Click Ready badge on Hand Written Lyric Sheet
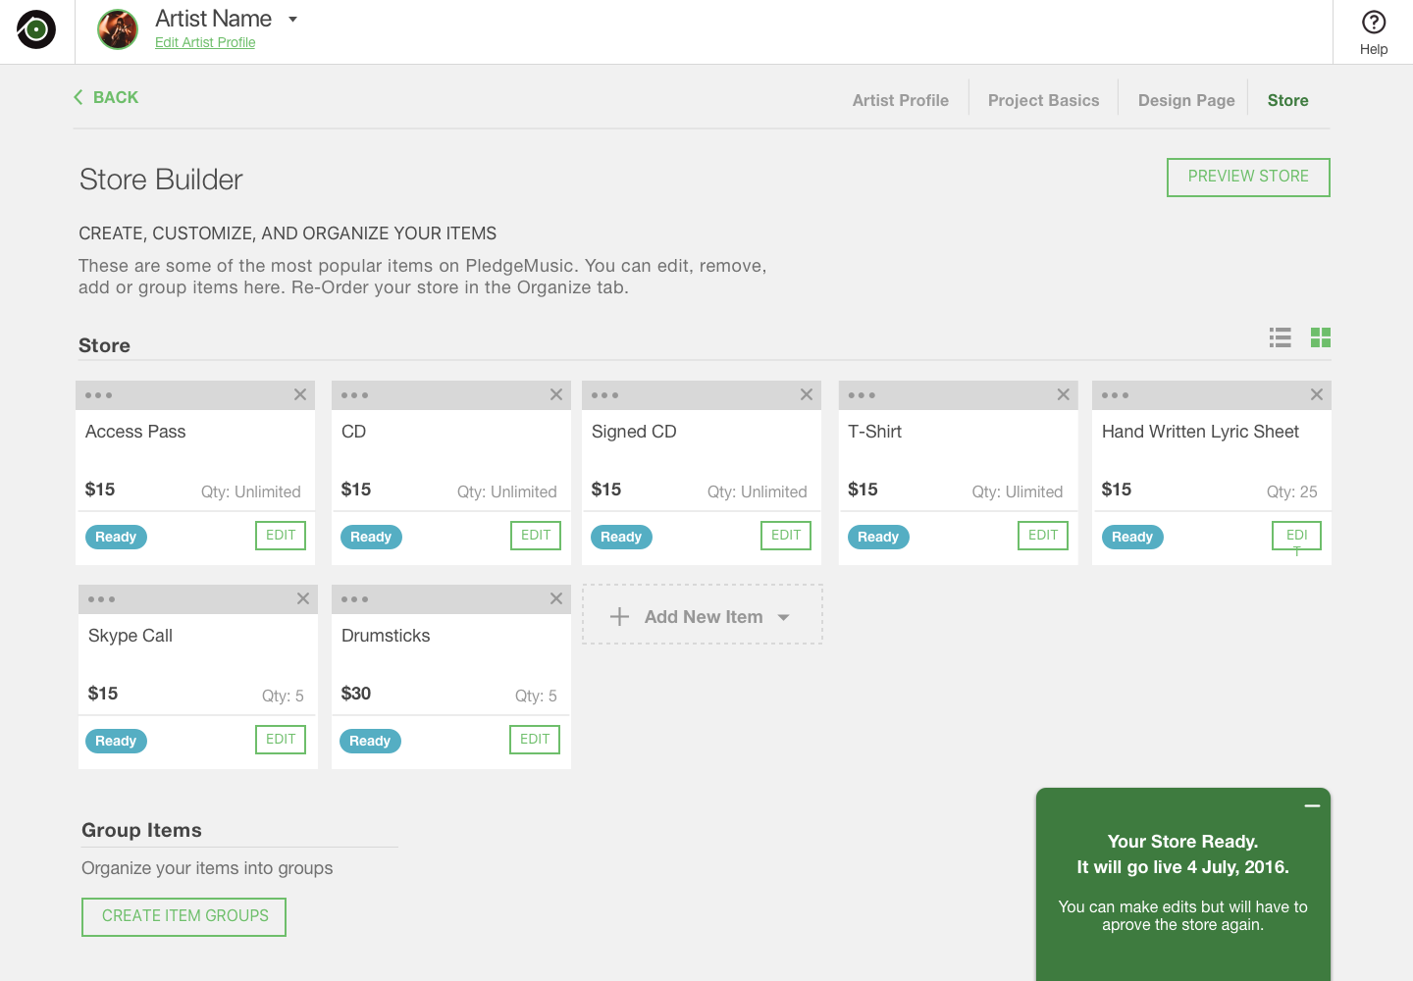This screenshot has width=1413, height=981. click(x=1132, y=537)
